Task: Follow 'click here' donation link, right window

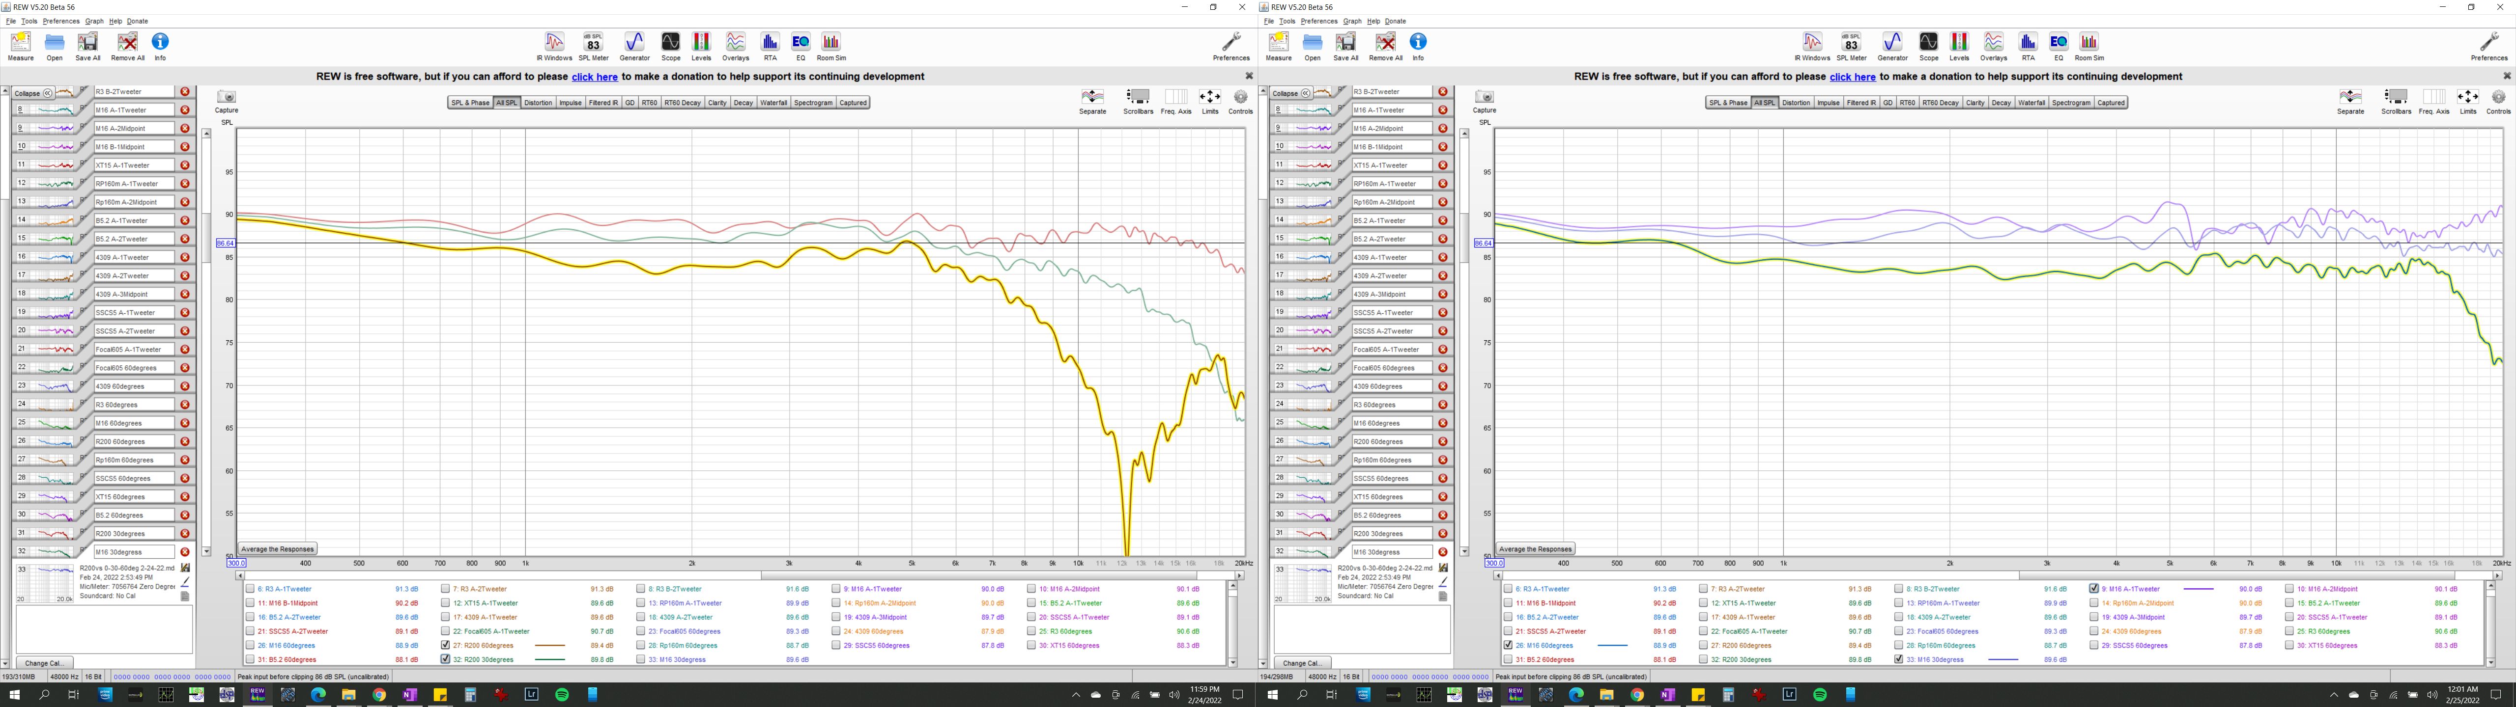Action: 1853,77
